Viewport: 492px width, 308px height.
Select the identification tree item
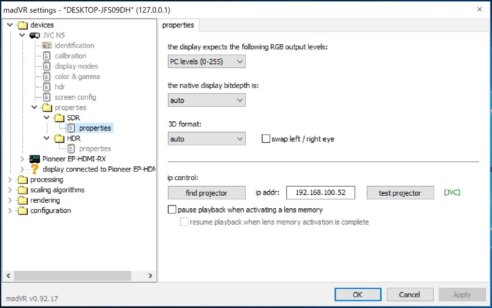74,46
